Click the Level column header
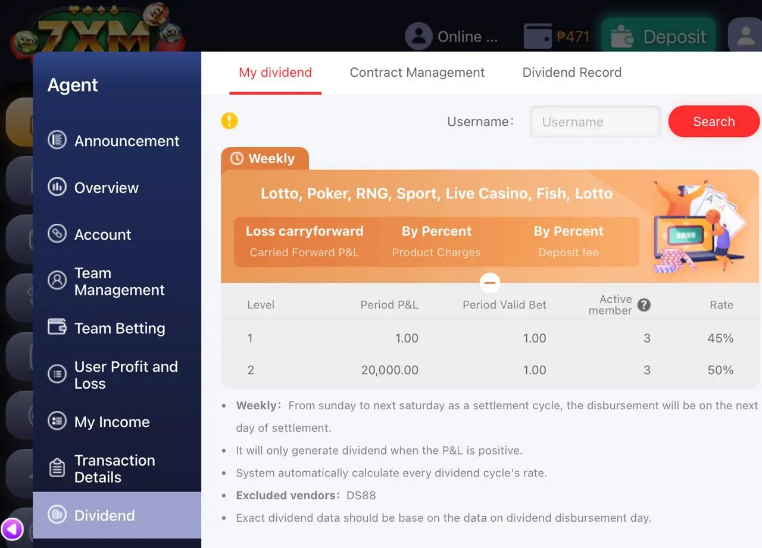Image resolution: width=762 pixels, height=548 pixels. point(261,305)
